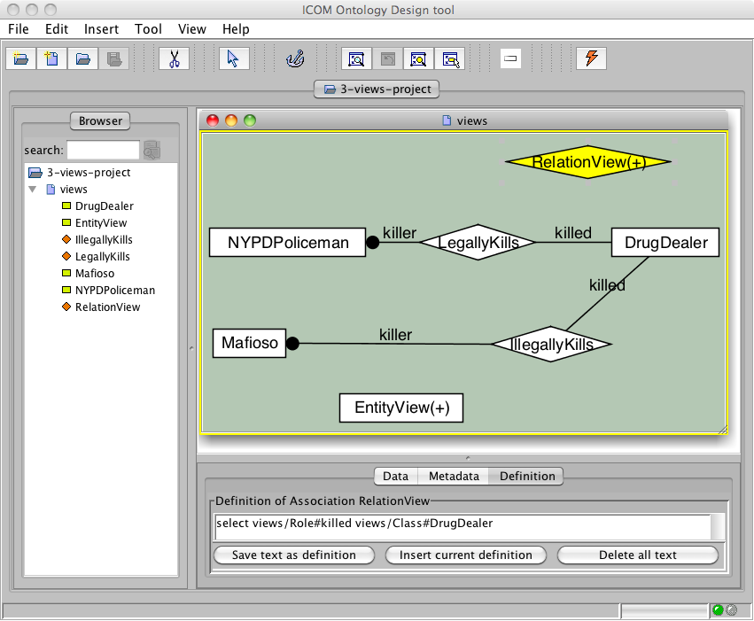Click the yellow square icon beside Mafioso
The height and width of the screenshot is (621, 754).
pyautogui.click(x=66, y=273)
